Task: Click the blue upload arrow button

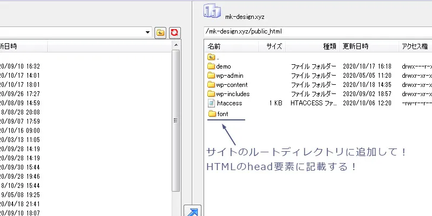Action: (x=192, y=211)
